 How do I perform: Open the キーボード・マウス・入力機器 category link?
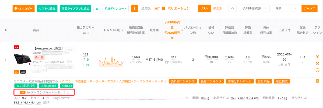coord(111,81)
